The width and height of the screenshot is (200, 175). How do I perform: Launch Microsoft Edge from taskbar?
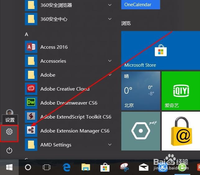[67, 167]
